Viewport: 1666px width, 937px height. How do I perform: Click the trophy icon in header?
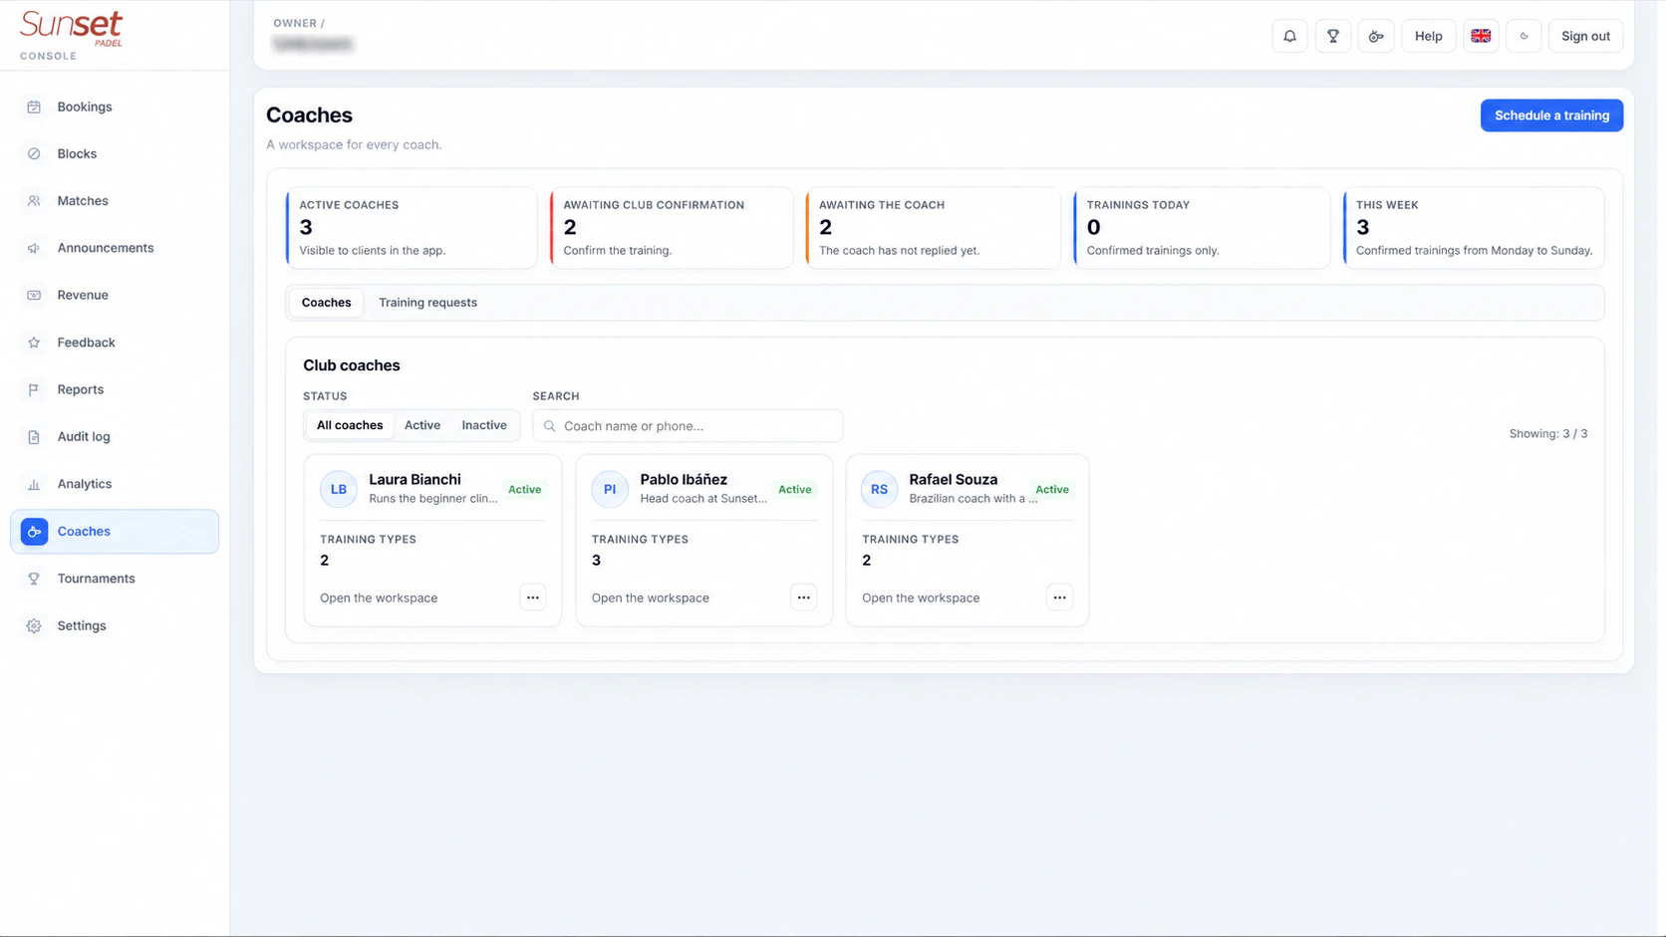(x=1332, y=36)
